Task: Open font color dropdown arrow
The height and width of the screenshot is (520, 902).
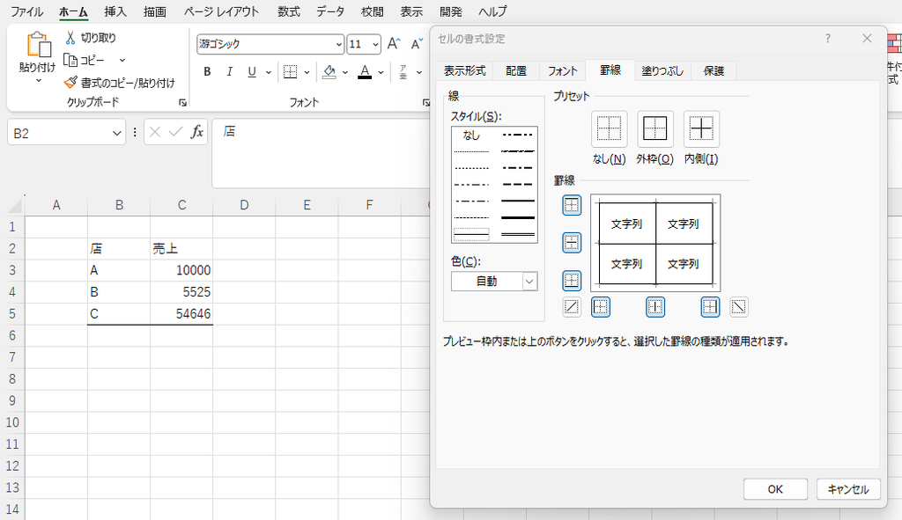Action: point(381,72)
